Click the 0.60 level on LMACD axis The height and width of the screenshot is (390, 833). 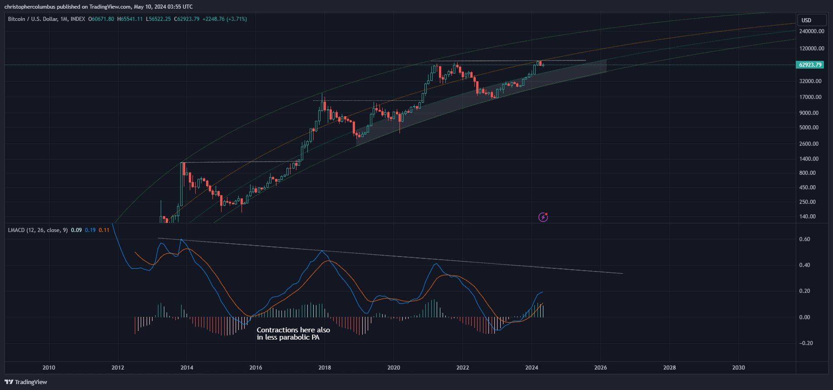coord(804,239)
